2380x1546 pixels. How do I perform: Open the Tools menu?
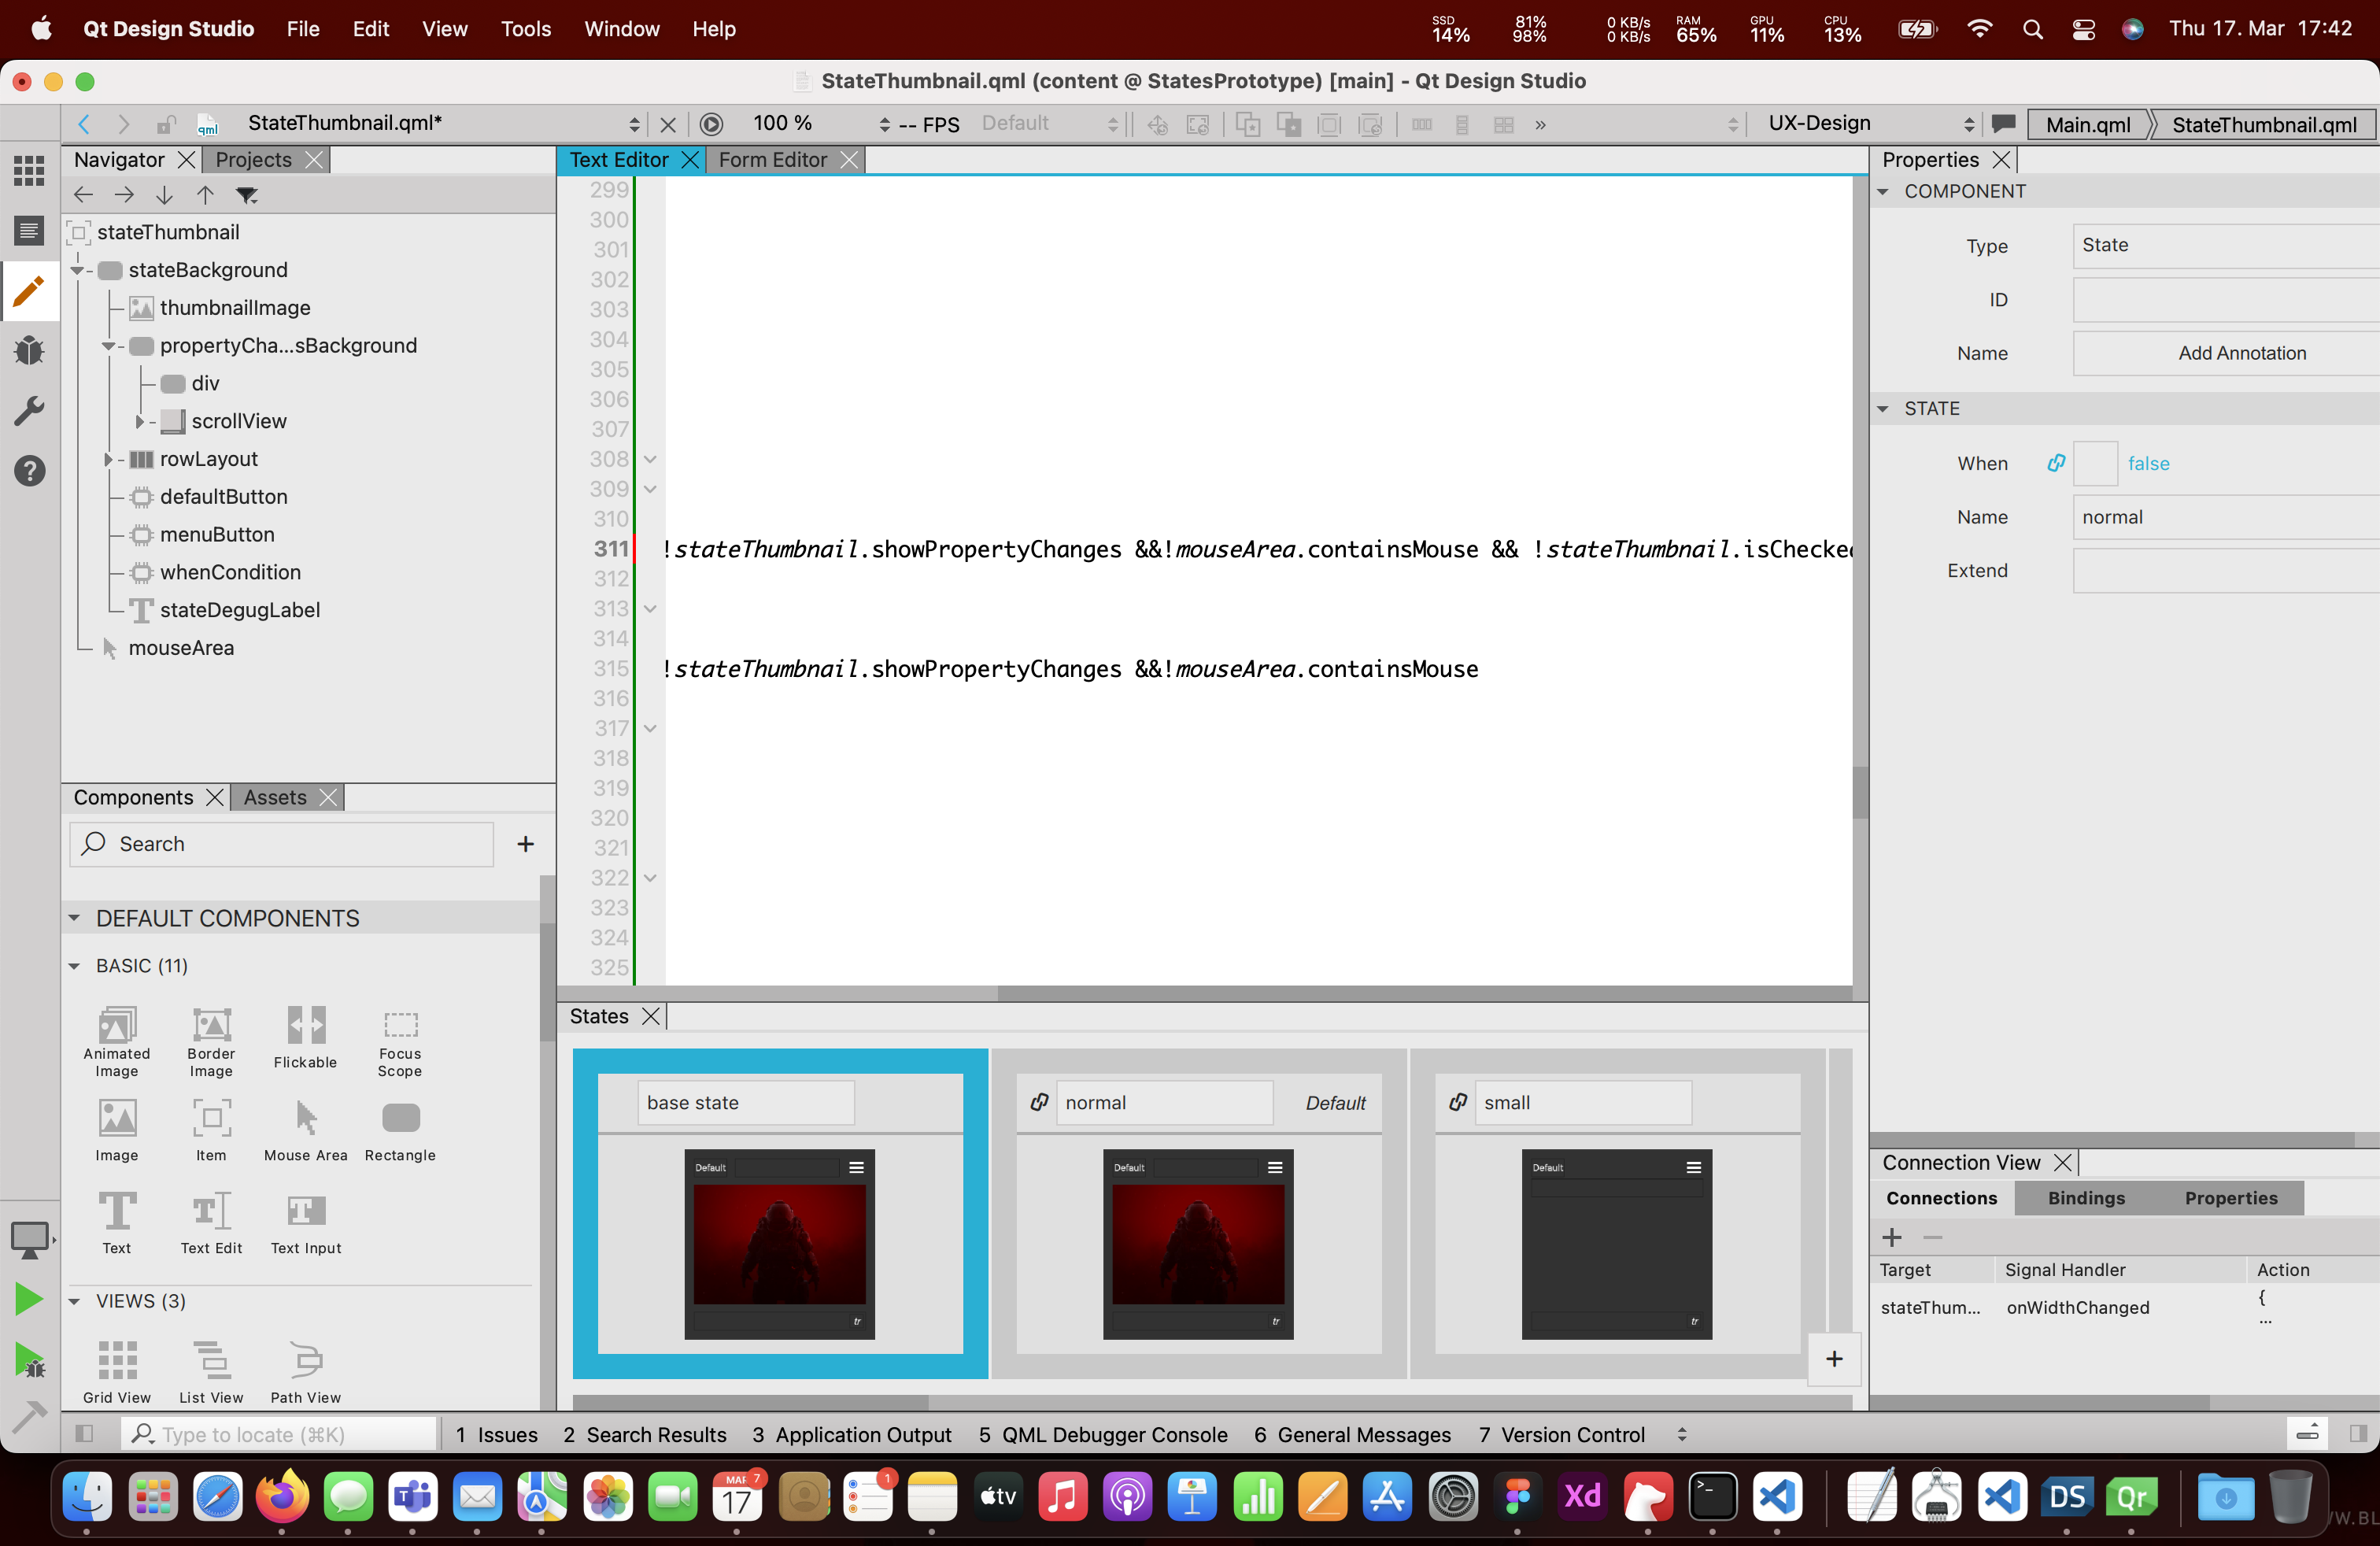tap(525, 29)
